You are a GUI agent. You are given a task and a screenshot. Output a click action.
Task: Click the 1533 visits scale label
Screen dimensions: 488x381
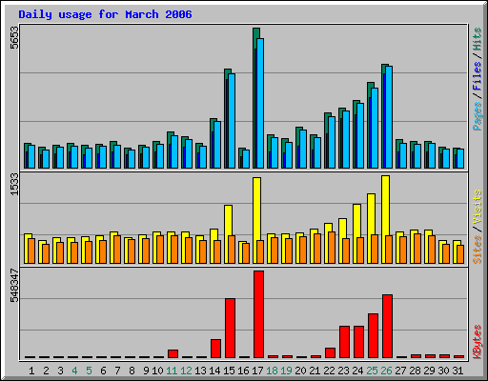[14, 185]
